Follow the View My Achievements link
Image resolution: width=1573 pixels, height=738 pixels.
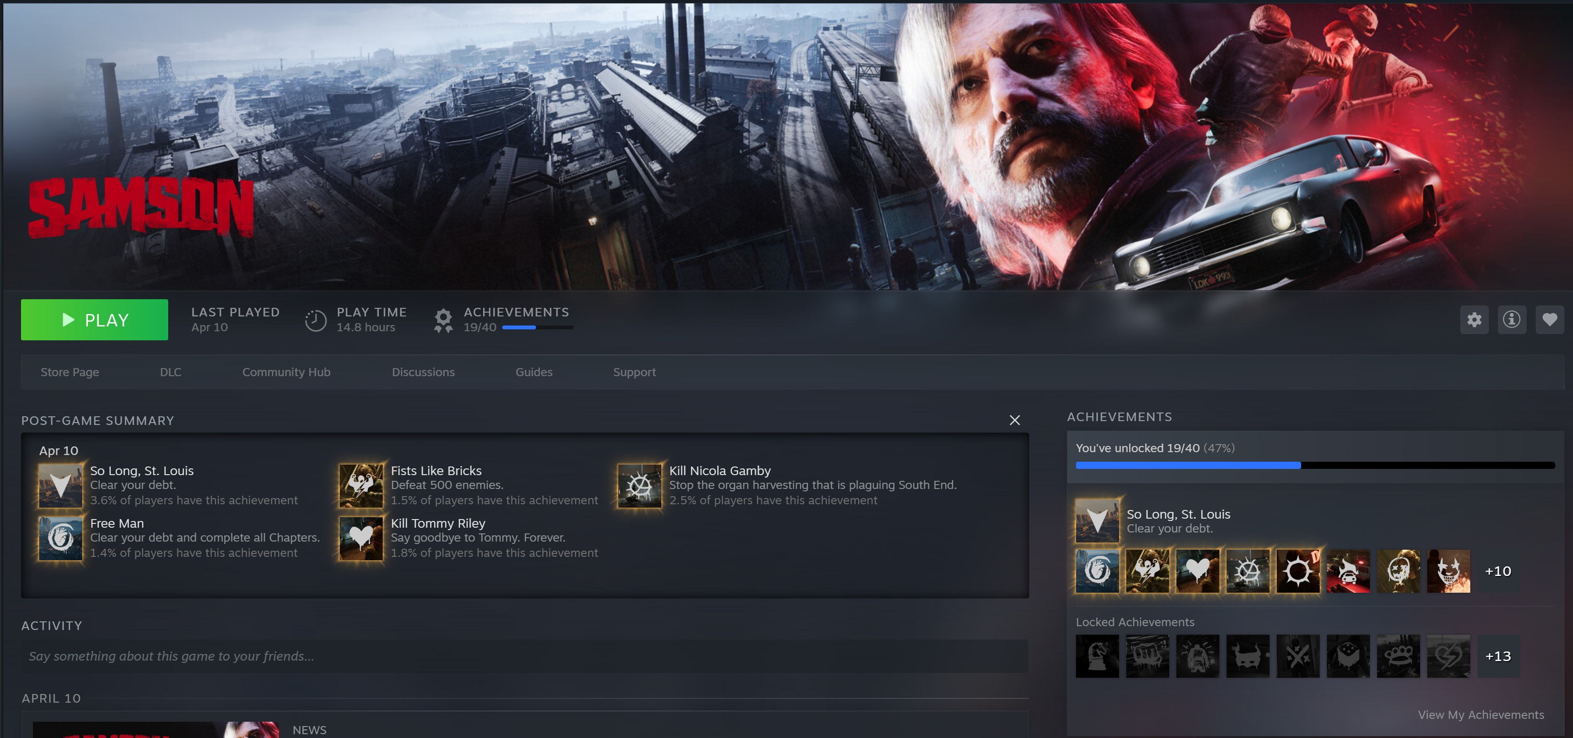(x=1480, y=715)
